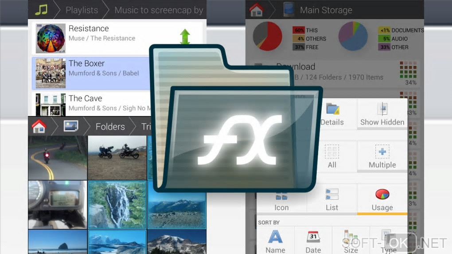Open The Cave album art thumbnail
The width and height of the screenshot is (452, 254).
click(51, 104)
